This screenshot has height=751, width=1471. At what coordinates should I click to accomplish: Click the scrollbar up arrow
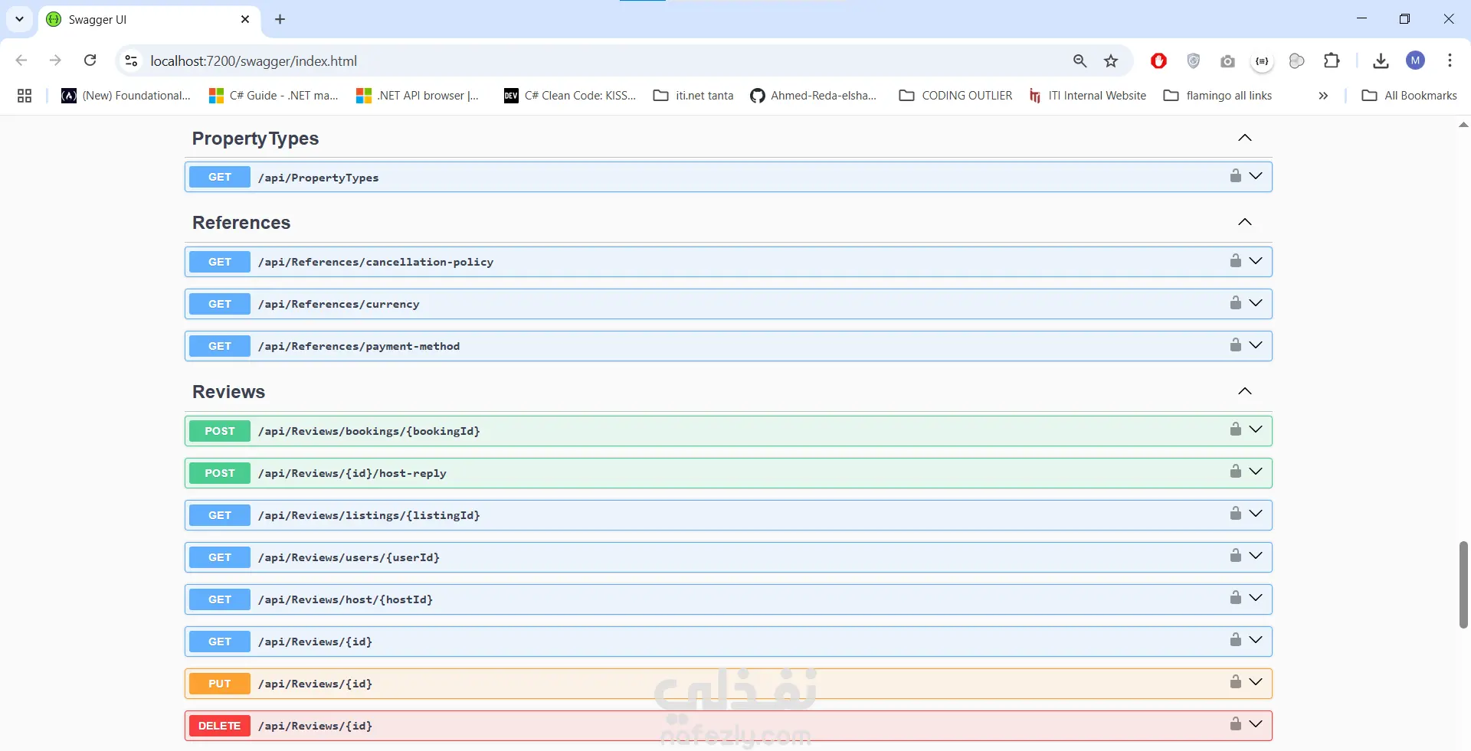[x=1463, y=125]
